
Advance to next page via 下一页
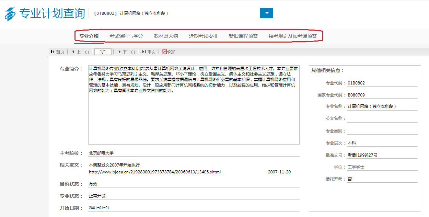pyautogui.click(x=126, y=52)
